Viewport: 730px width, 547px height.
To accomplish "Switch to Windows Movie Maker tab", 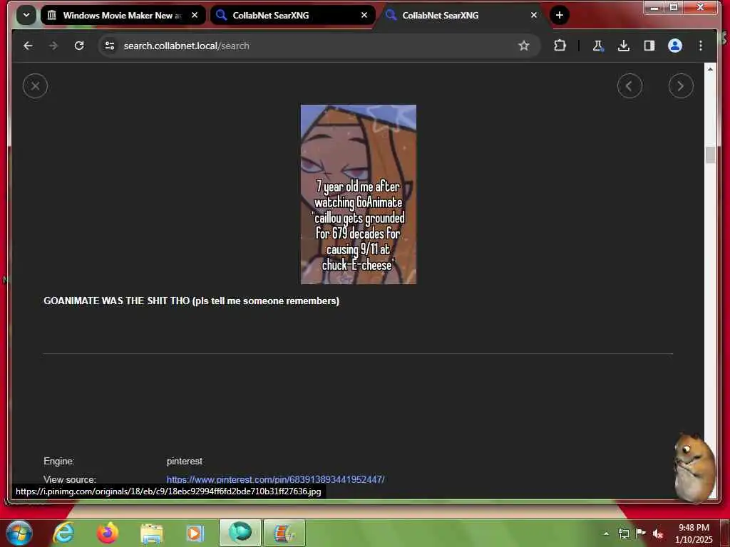I will point(123,16).
